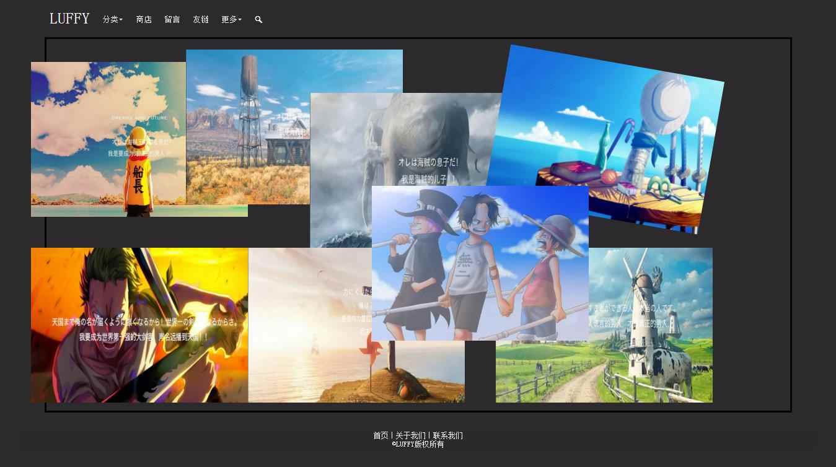
Task: Open the 留言 menu item
Action: [x=172, y=20]
